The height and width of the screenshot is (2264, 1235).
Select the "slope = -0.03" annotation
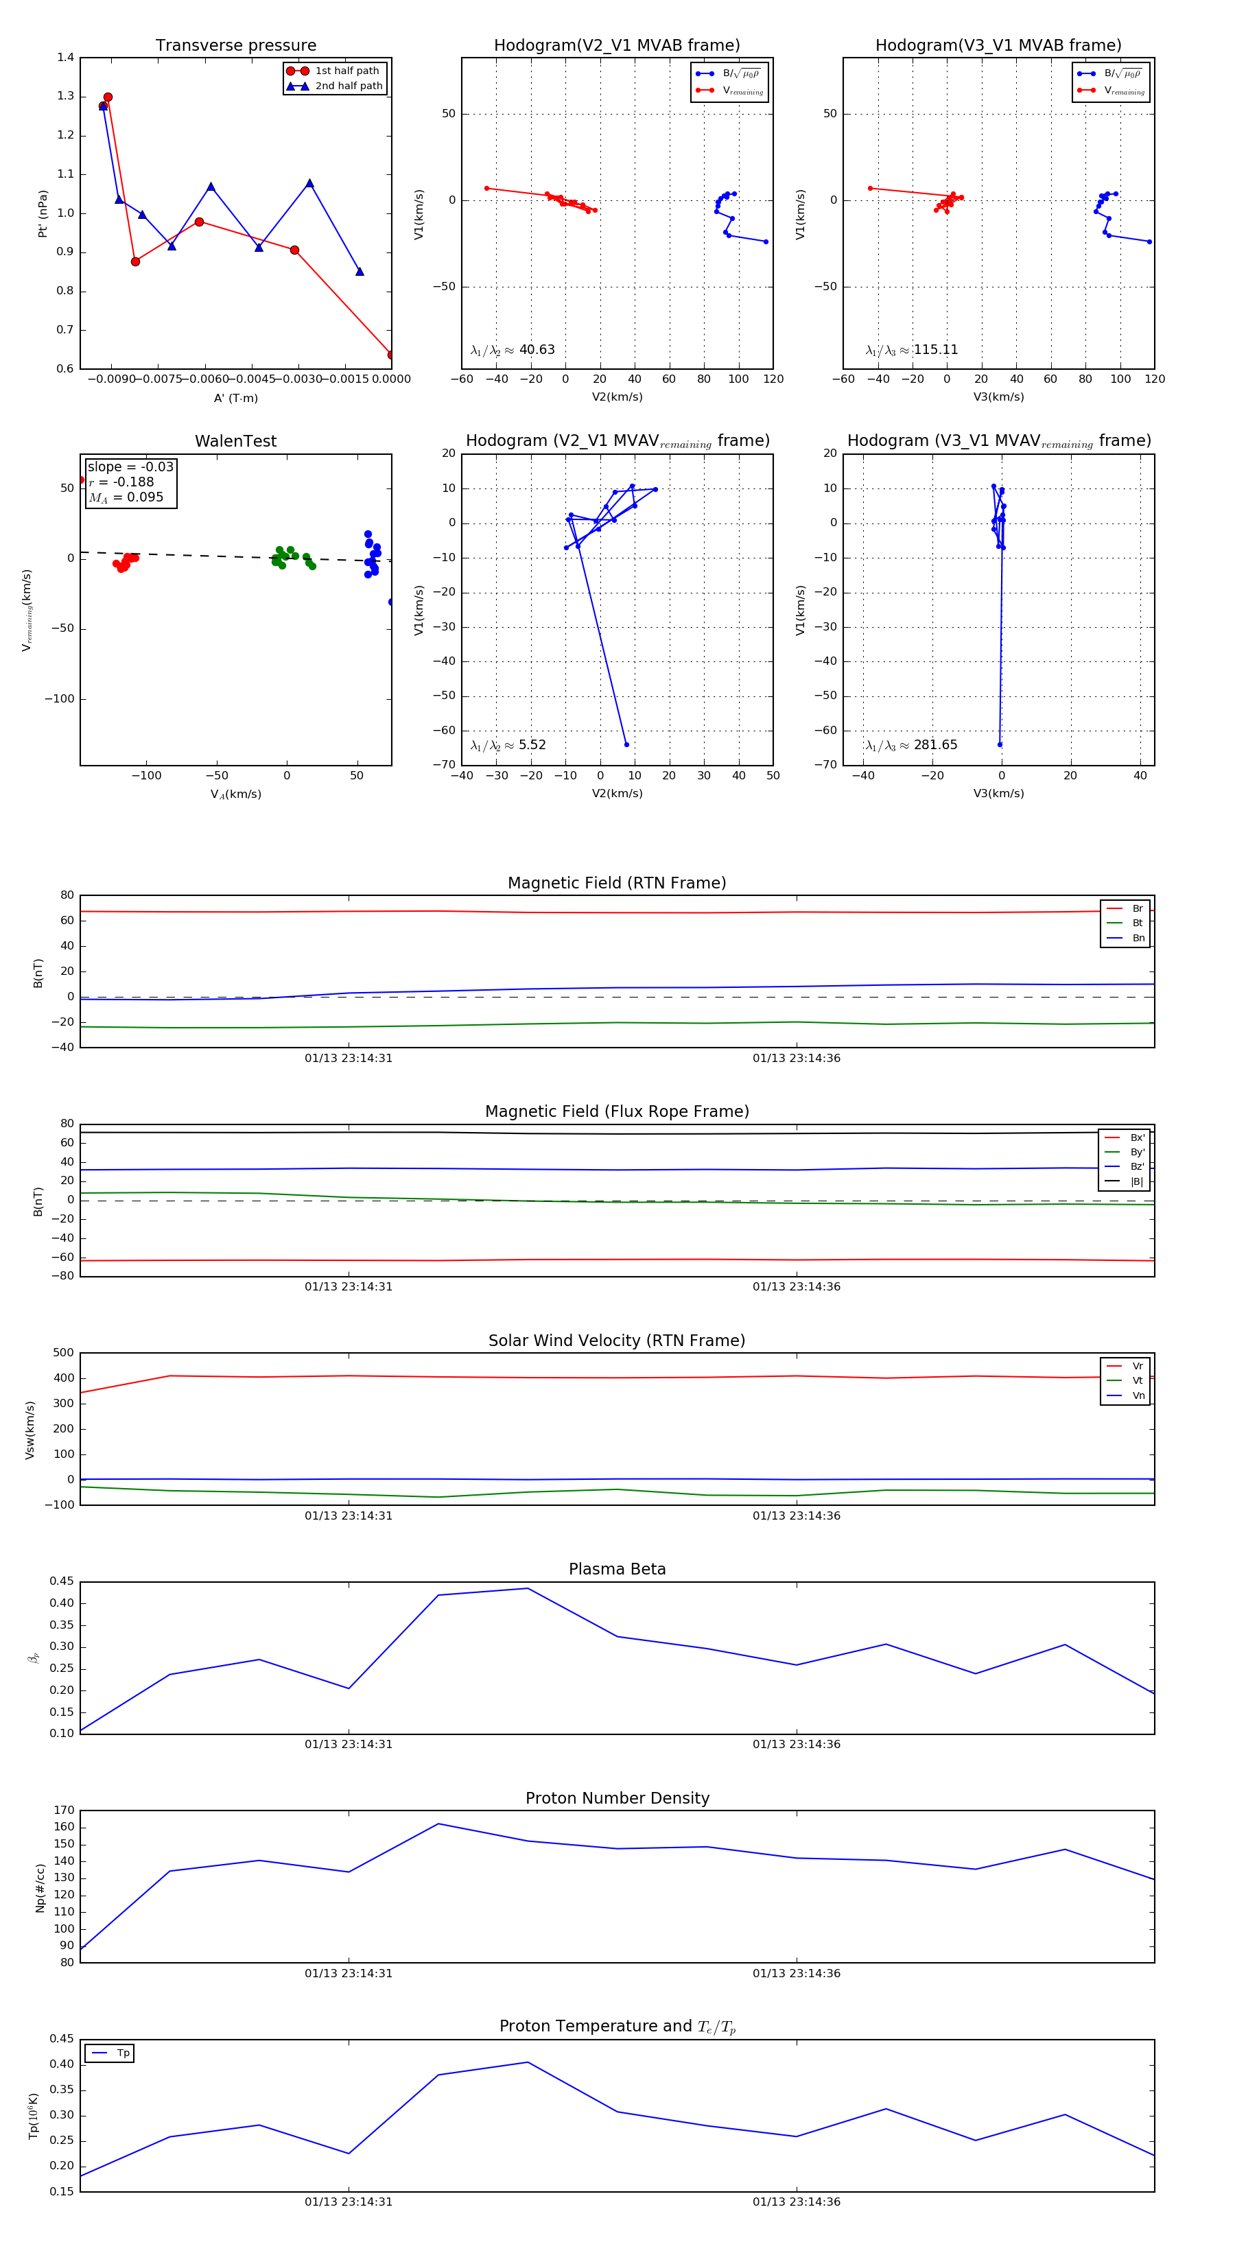(130, 467)
